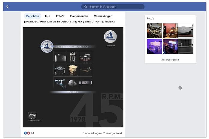Click the 'VOLUME 1' banner on cover

(x=73, y=92)
